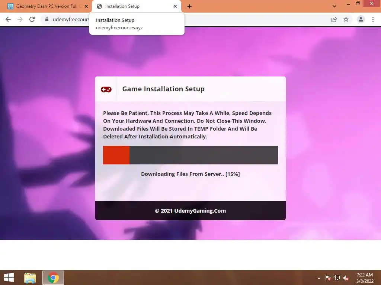381x285 pixels.
Task: Open the share this page icon
Action: [x=334, y=19]
